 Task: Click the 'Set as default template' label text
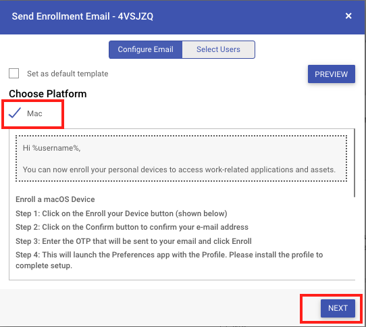click(x=68, y=74)
